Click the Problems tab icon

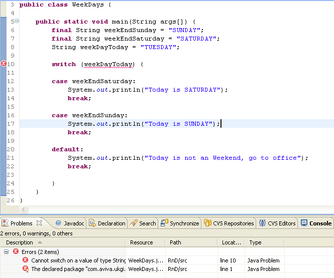[5, 223]
